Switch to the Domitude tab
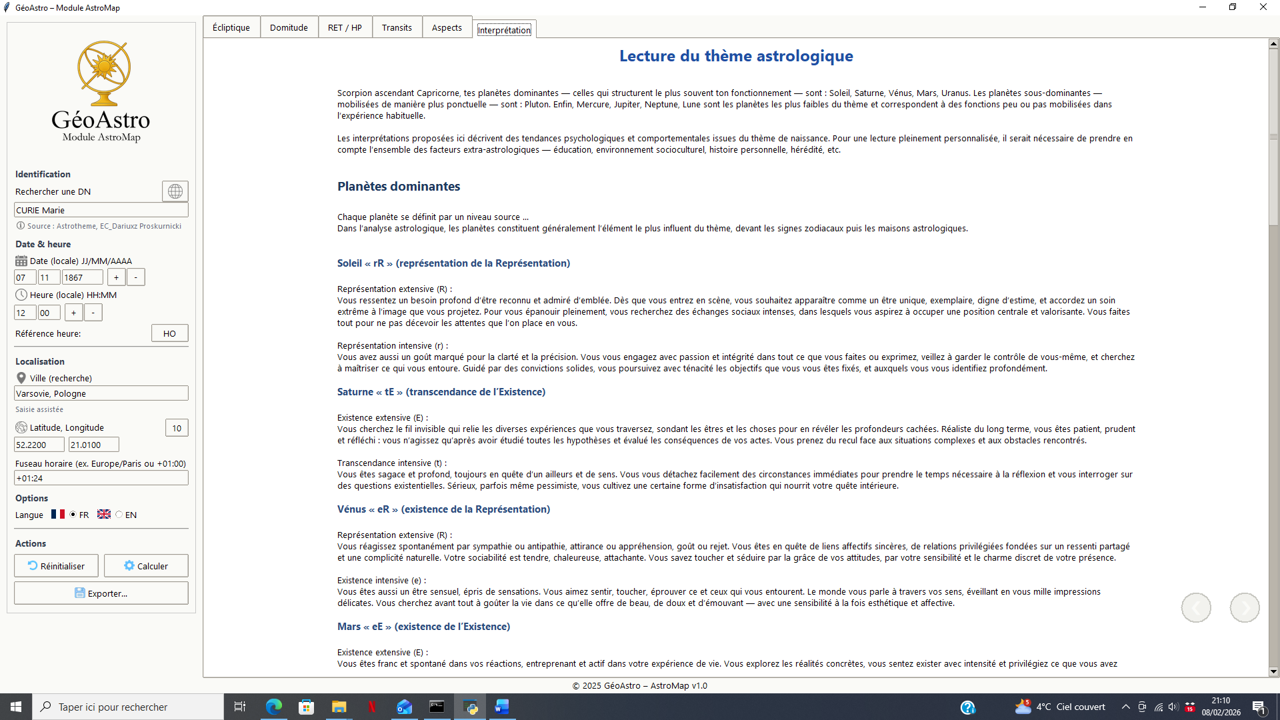The width and height of the screenshot is (1280, 720). point(289,27)
